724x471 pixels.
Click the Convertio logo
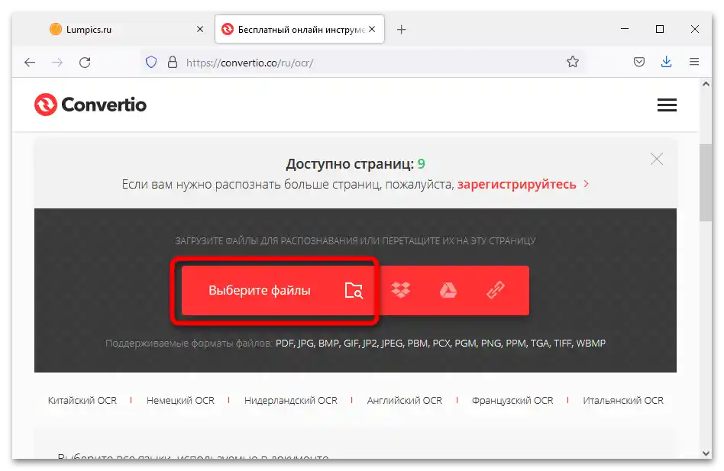(x=90, y=105)
